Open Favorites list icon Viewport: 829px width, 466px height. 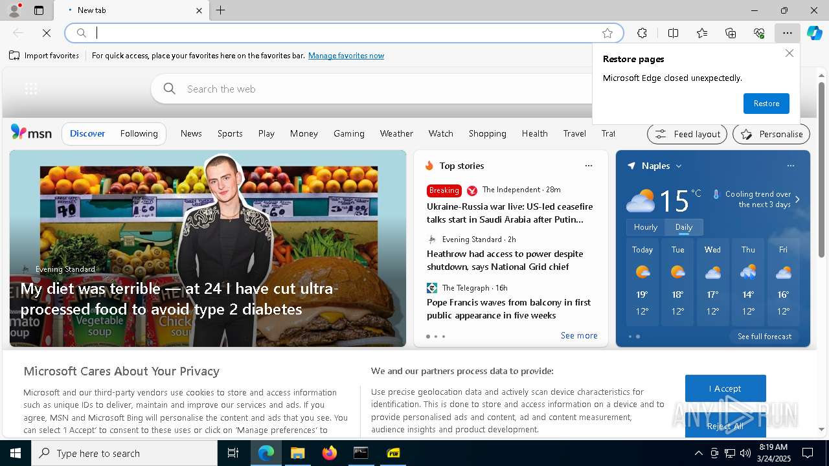(x=702, y=33)
